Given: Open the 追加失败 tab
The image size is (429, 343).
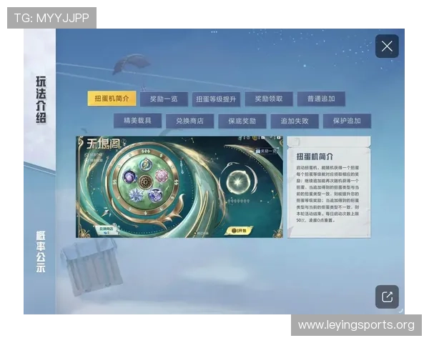Looking at the screenshot, I should click(x=295, y=121).
